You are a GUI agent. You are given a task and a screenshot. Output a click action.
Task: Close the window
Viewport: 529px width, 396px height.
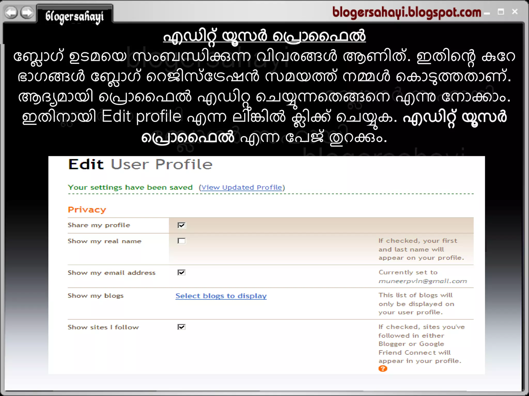click(x=515, y=12)
